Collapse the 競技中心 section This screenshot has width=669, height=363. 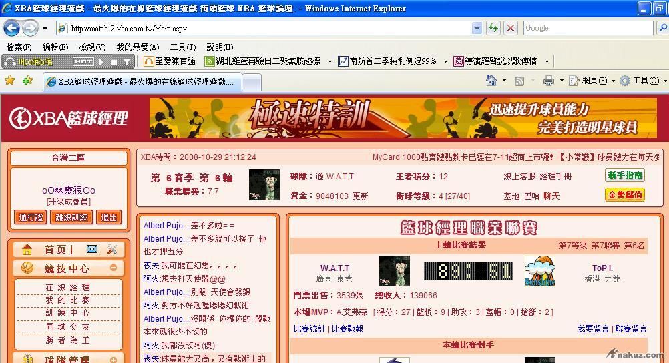click(x=114, y=268)
